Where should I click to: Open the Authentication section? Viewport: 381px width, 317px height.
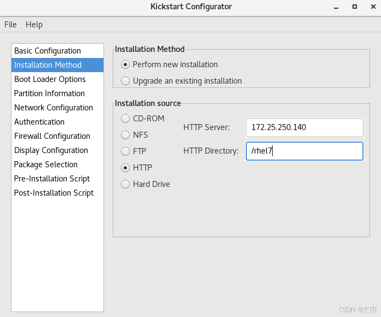click(x=57, y=122)
